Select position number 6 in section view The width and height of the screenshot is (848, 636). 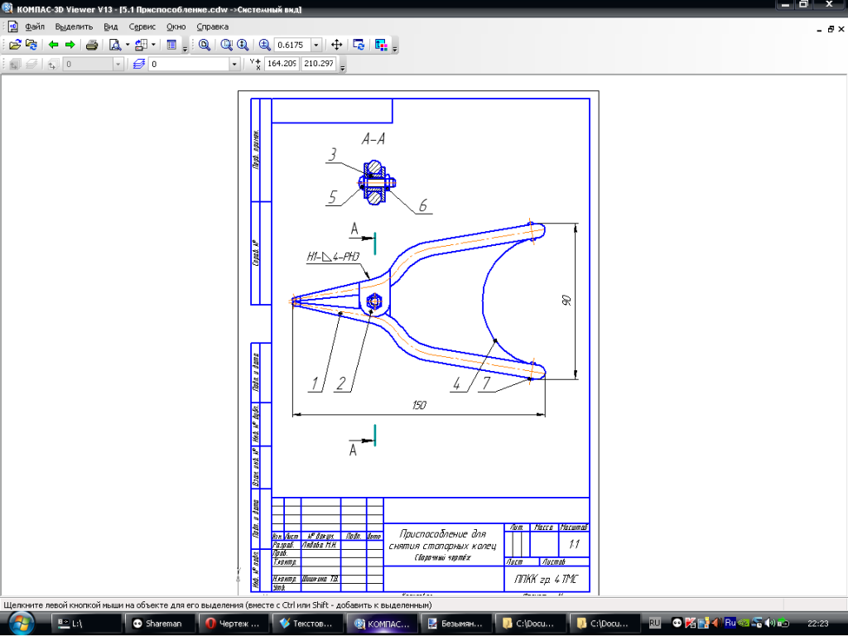pyautogui.click(x=423, y=205)
